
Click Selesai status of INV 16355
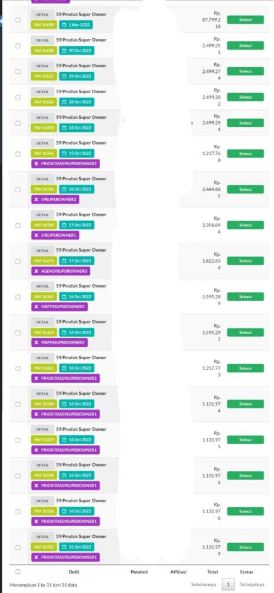click(x=245, y=547)
